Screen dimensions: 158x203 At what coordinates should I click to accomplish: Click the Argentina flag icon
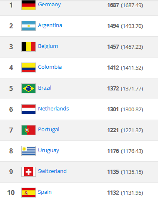[x=28, y=26]
